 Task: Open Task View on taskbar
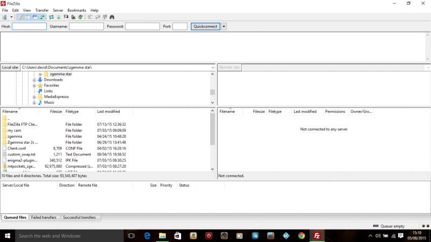131,236
